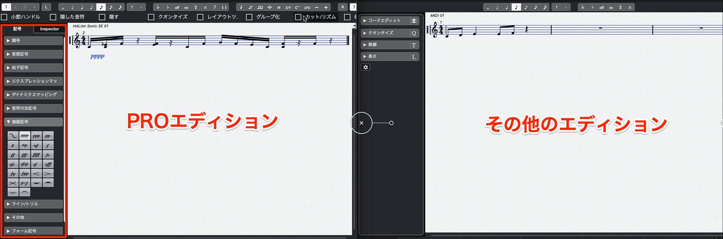Toggle the 隠した音符 checkbox
This screenshot has height=239, width=723.
53,17
